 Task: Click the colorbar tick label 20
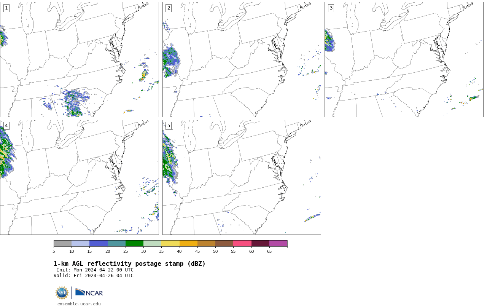point(108,252)
